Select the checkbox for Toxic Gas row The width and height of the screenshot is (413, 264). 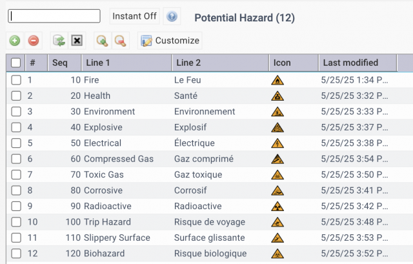tap(16, 174)
